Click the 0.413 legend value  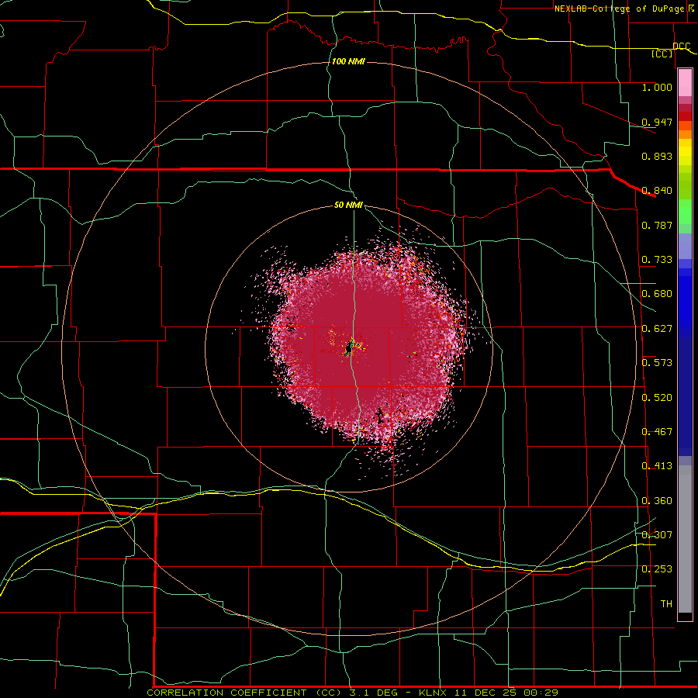[x=657, y=466]
